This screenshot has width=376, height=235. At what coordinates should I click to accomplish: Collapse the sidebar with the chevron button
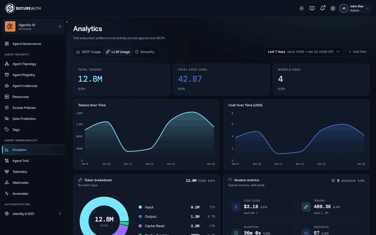[67, 22]
